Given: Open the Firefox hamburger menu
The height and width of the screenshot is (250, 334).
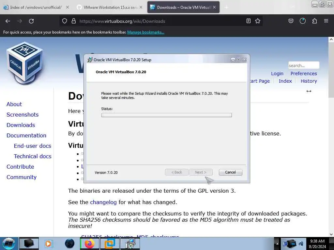Looking at the screenshot, I should pos(326,21).
